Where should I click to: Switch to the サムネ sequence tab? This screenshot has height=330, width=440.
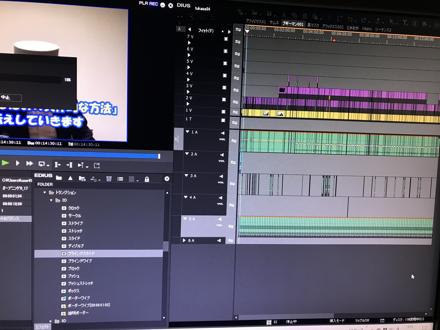[x=274, y=22]
